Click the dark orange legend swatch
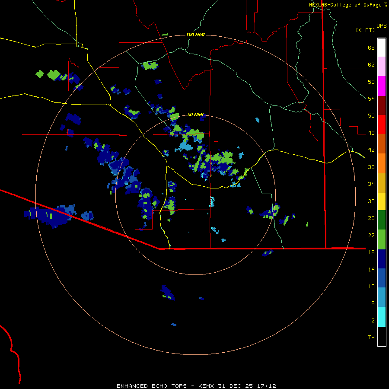The image size is (389, 389). (382, 143)
